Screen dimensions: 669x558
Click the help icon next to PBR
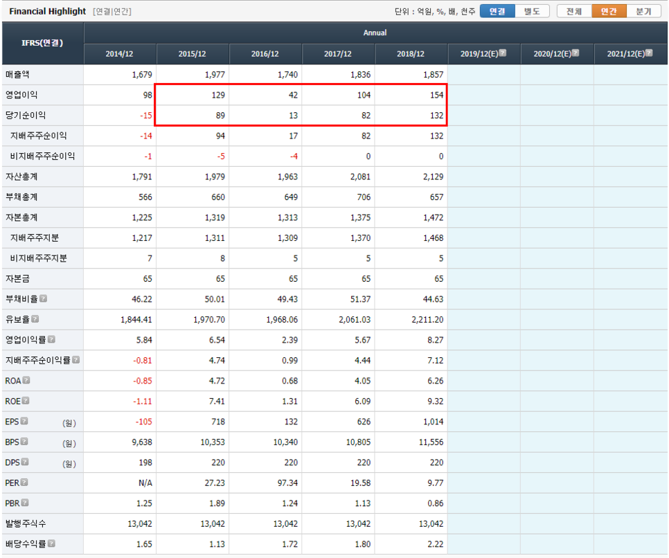(25, 503)
